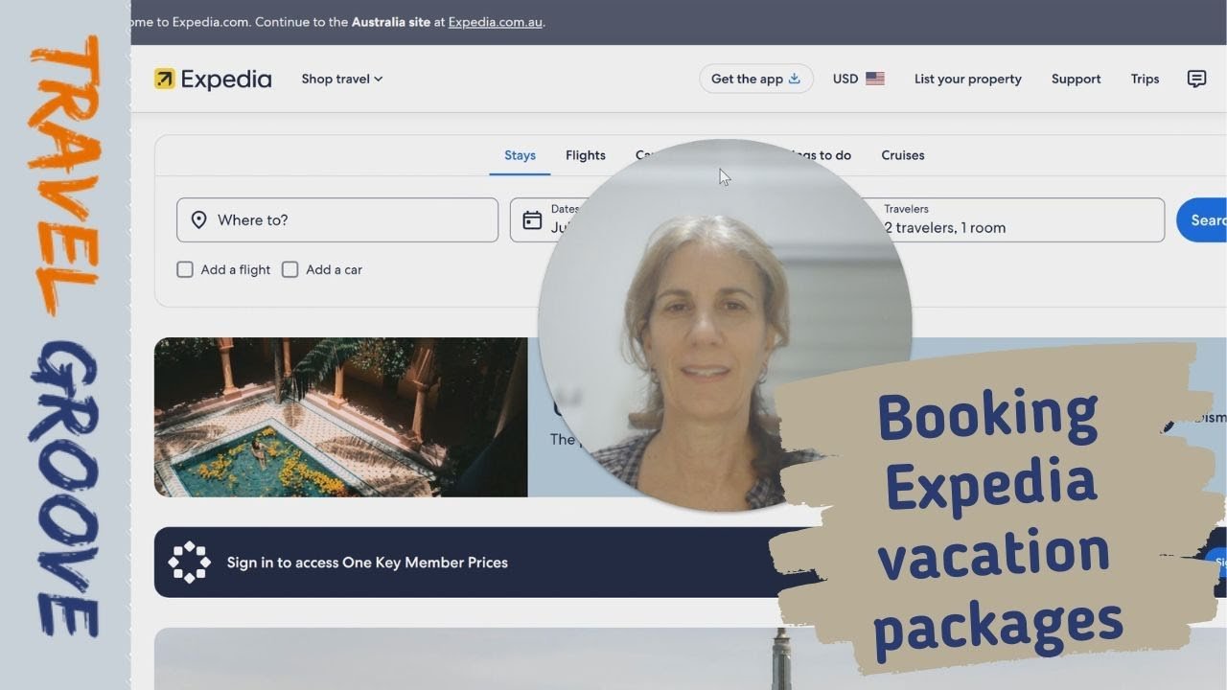The width and height of the screenshot is (1227, 690).
Task: Open the USD currency selector
Action: pyautogui.click(x=858, y=79)
